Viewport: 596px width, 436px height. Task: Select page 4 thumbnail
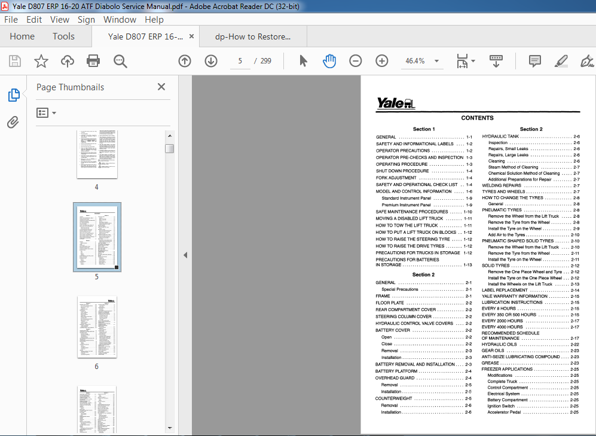tap(97, 154)
